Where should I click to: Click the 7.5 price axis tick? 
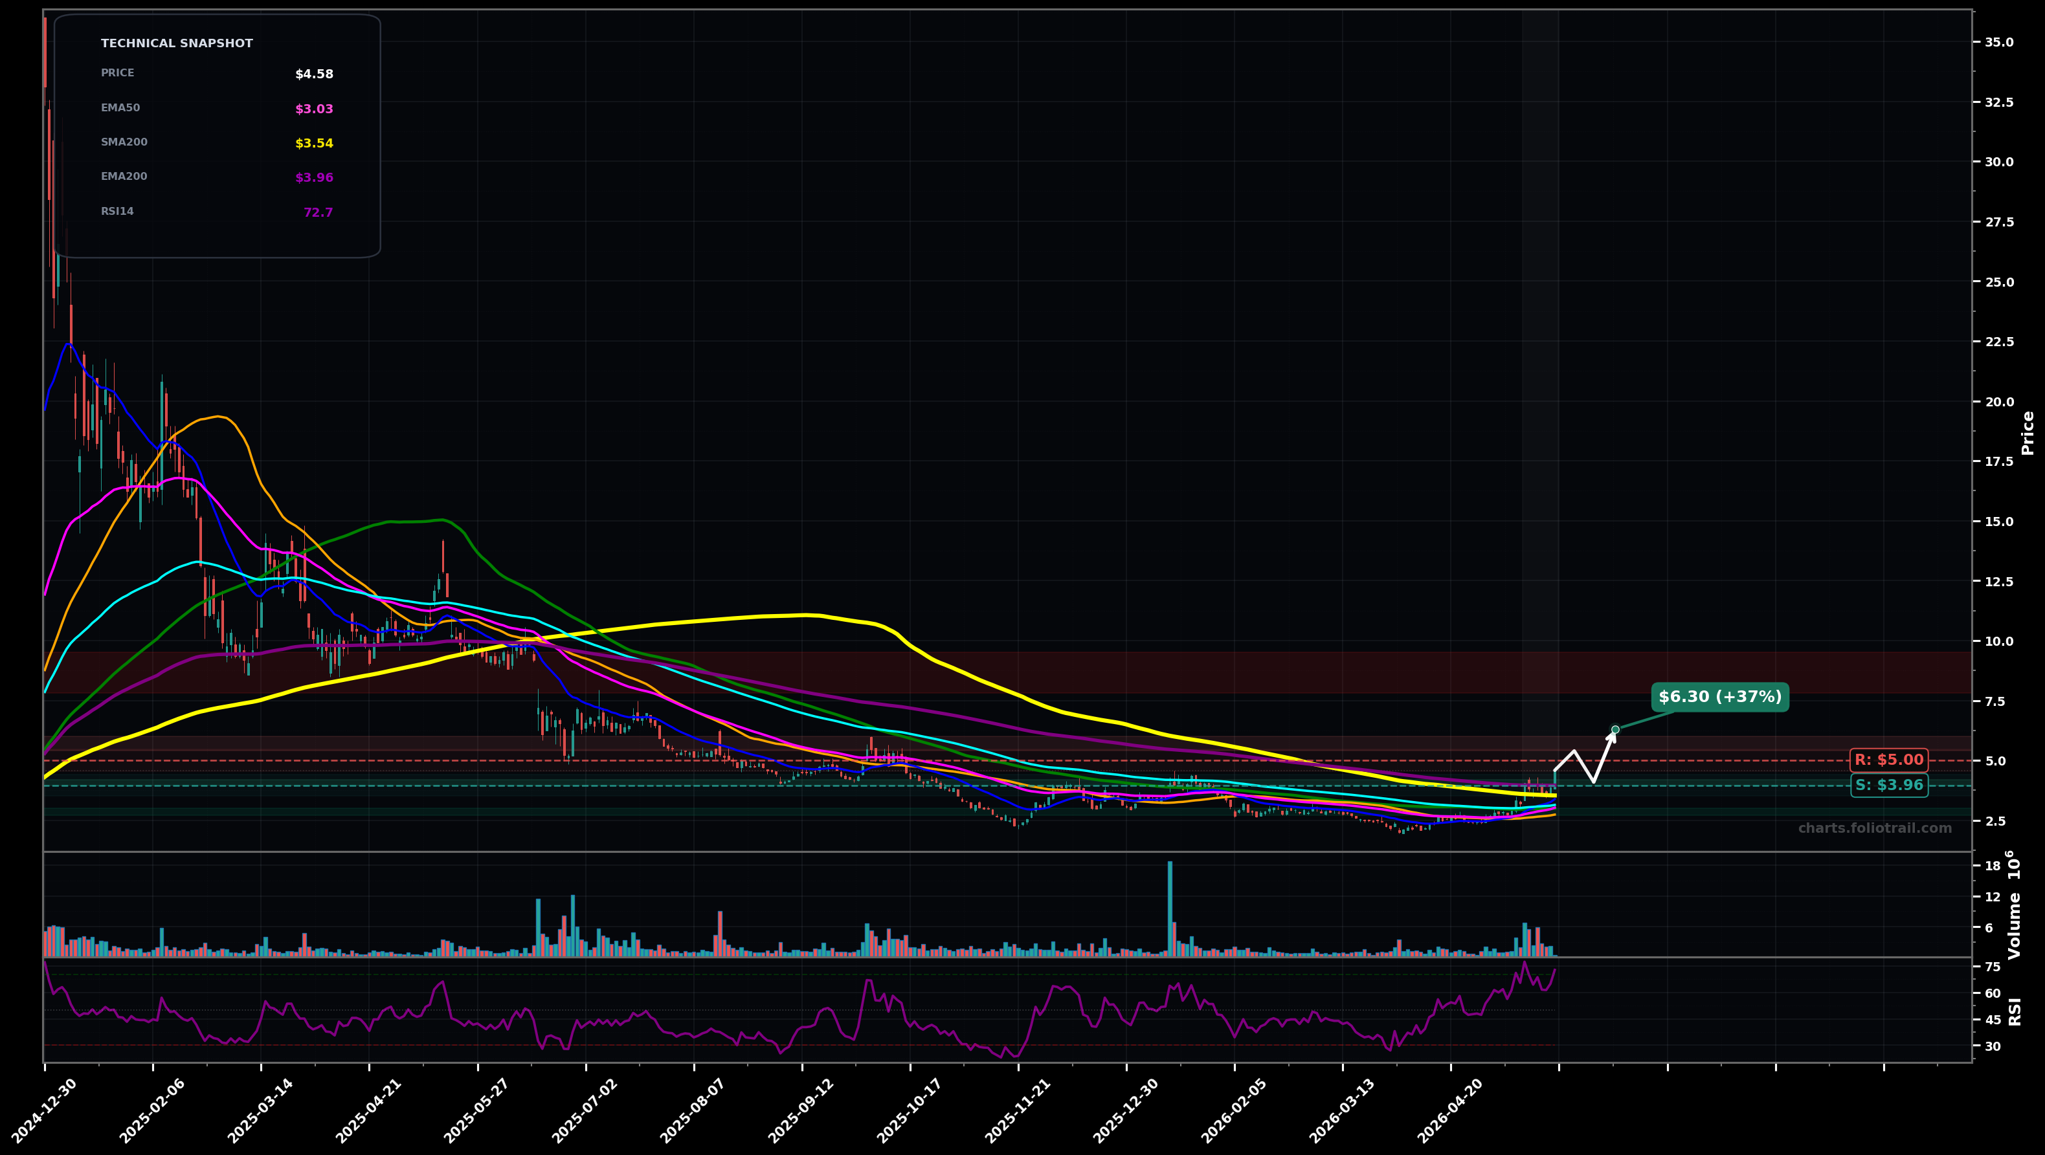click(1995, 701)
